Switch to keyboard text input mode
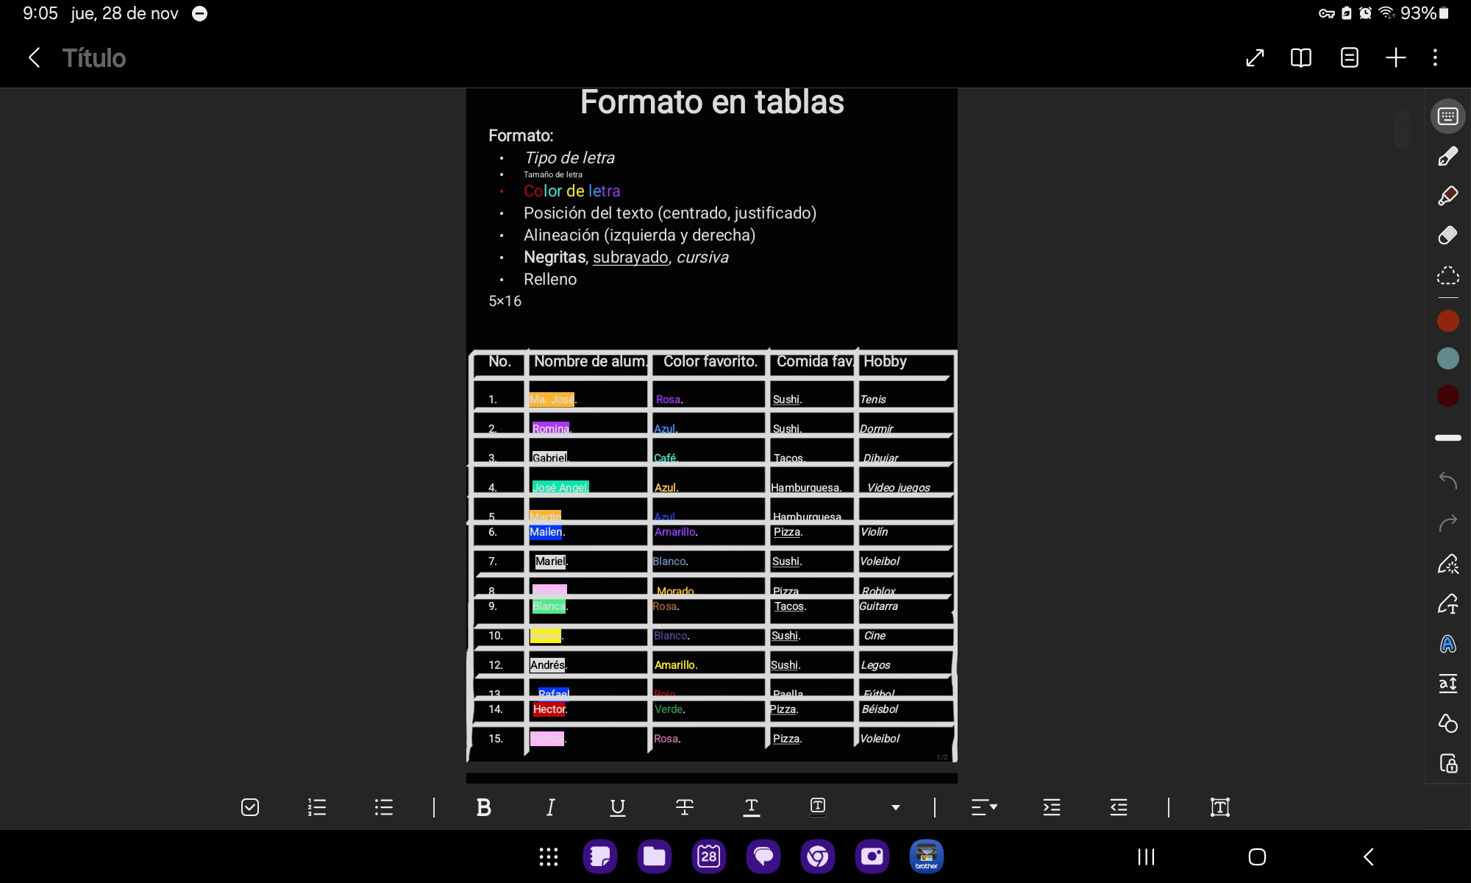 coord(1447,116)
